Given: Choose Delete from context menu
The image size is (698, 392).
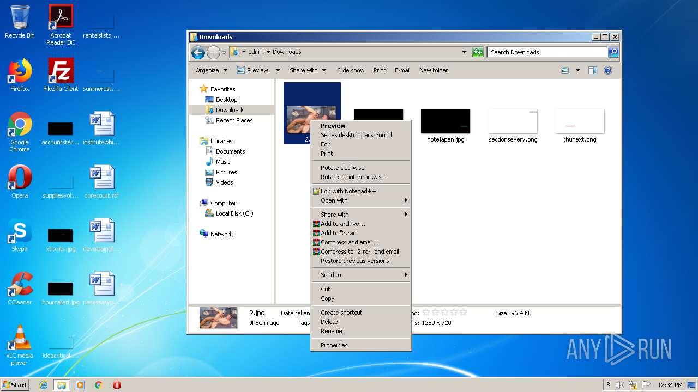Looking at the screenshot, I should point(361,322).
